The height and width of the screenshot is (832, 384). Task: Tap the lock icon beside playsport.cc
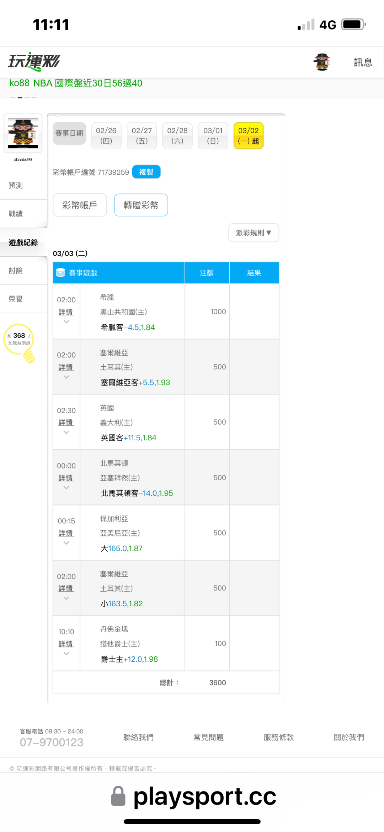pyautogui.click(x=118, y=796)
